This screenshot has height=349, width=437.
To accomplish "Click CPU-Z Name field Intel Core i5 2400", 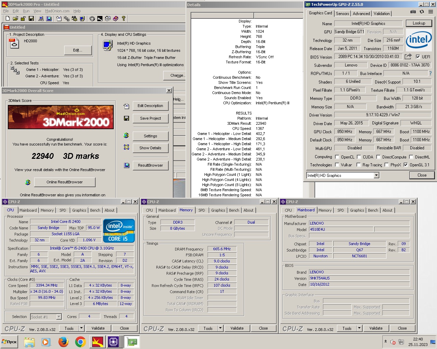I will 66,222.
